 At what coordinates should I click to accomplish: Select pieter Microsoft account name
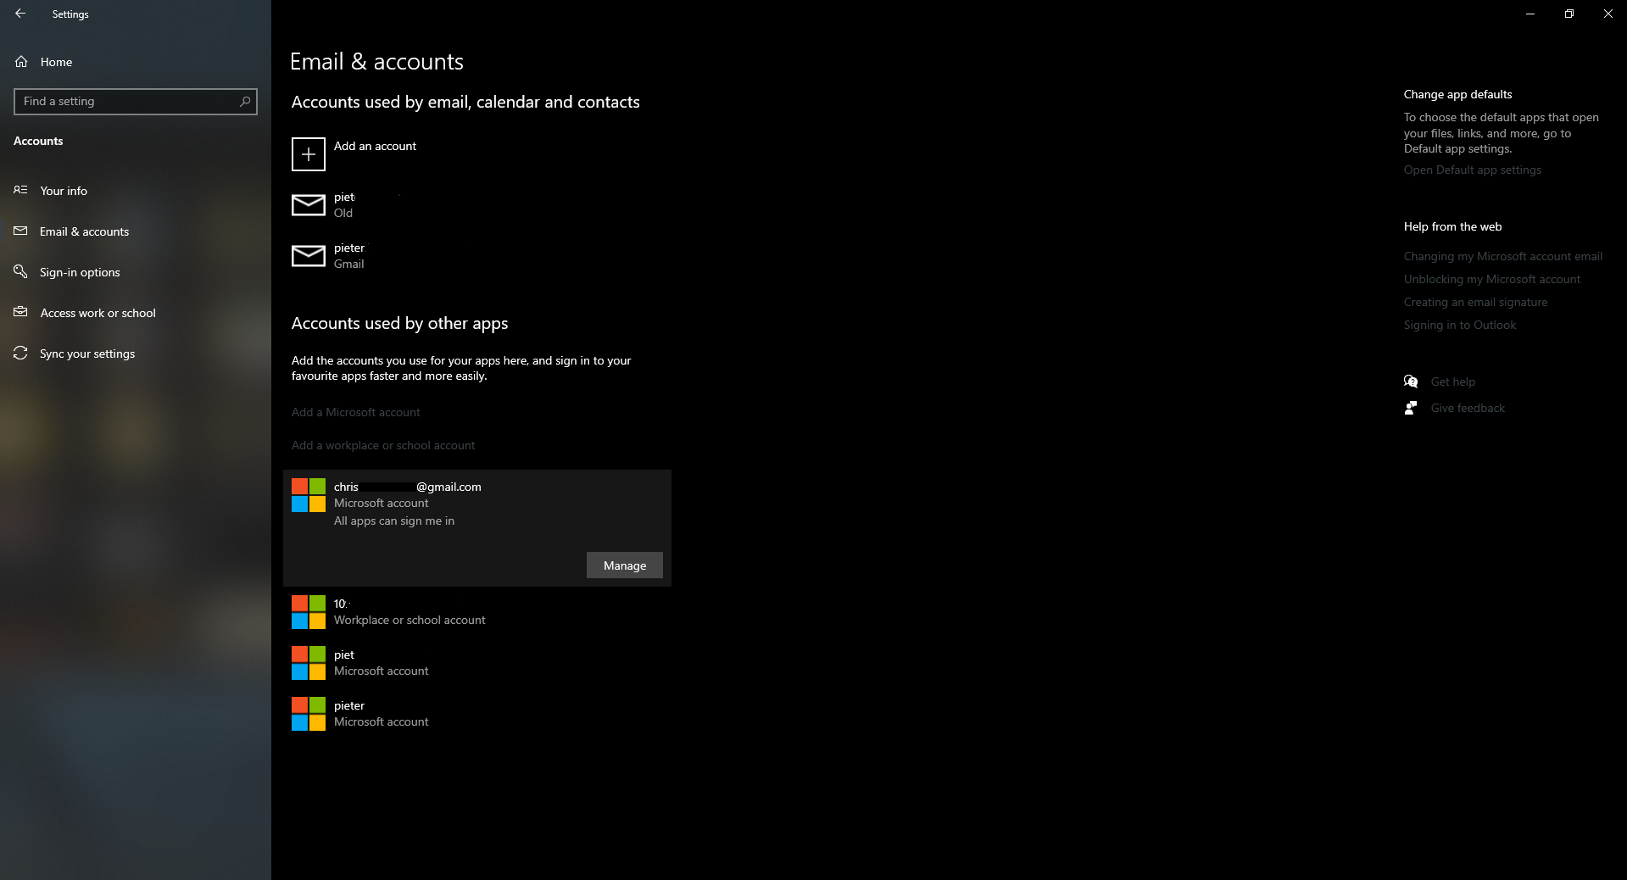pyautogui.click(x=349, y=705)
